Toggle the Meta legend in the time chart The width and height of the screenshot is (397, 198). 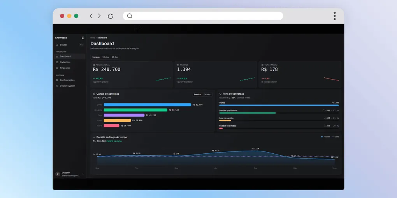coord(335,137)
